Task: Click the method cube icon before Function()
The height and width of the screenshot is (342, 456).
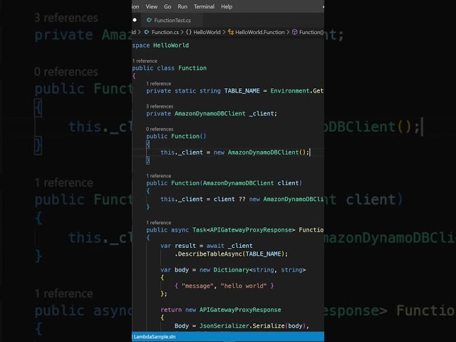Action: [294, 32]
